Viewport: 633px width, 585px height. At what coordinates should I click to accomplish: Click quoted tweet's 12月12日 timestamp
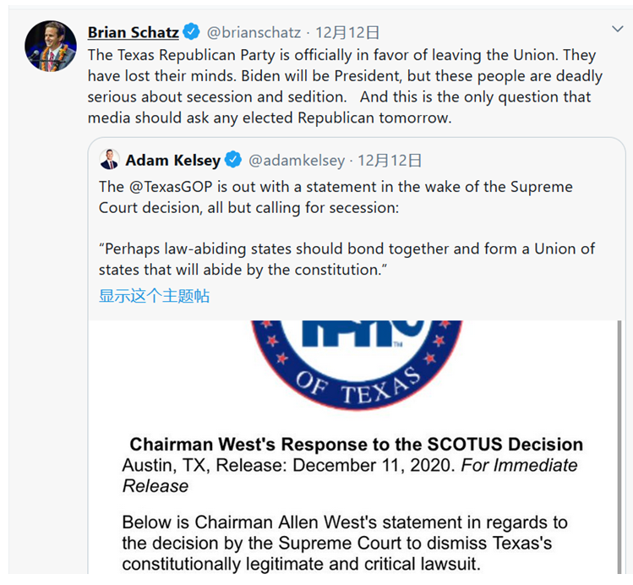pyautogui.click(x=390, y=160)
